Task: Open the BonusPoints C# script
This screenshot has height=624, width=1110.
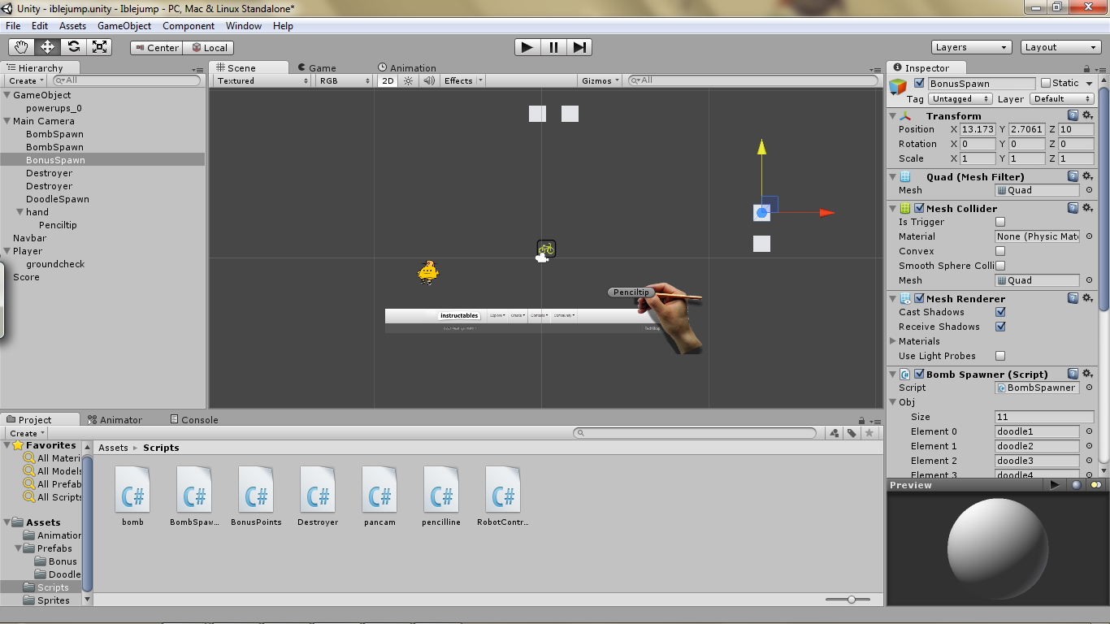Action: tap(256, 496)
